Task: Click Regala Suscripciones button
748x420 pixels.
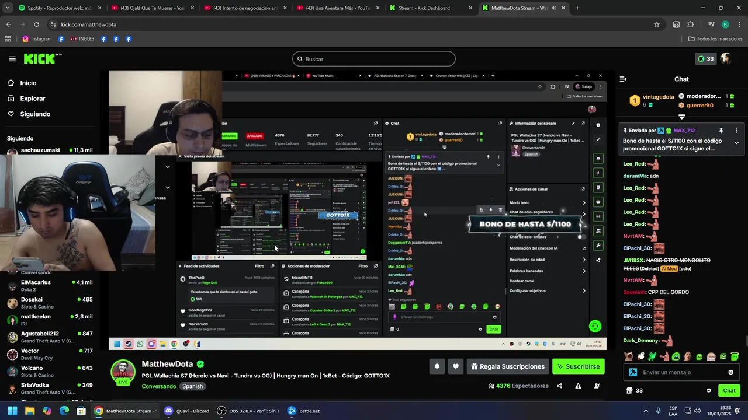Action: coord(508,366)
